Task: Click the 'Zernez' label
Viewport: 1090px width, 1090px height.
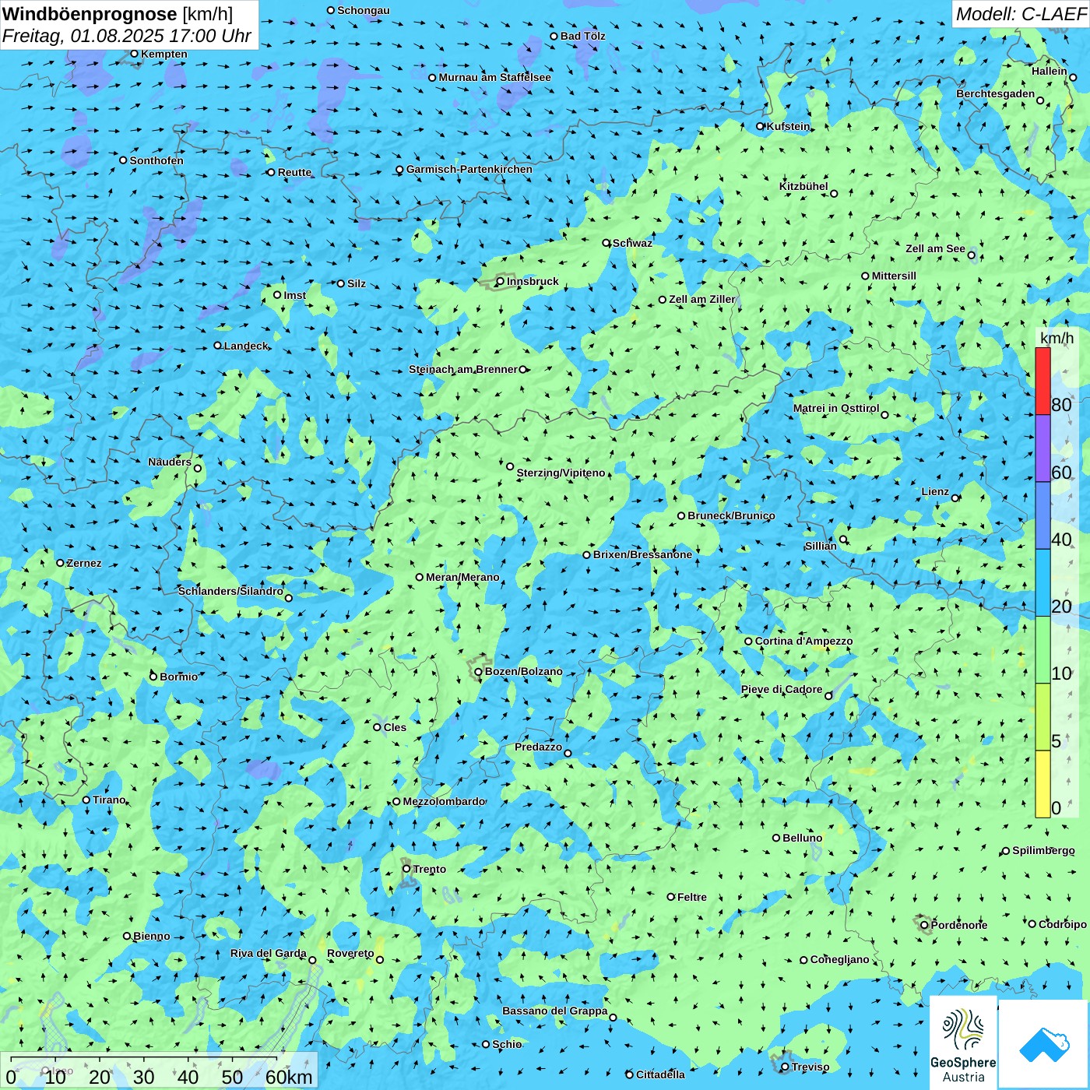Action: [84, 563]
